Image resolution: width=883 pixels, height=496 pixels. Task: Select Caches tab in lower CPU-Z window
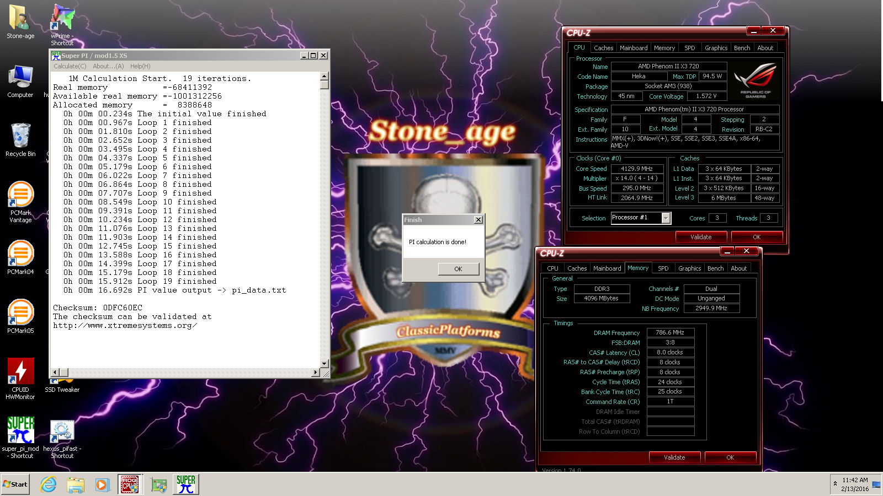(x=577, y=268)
